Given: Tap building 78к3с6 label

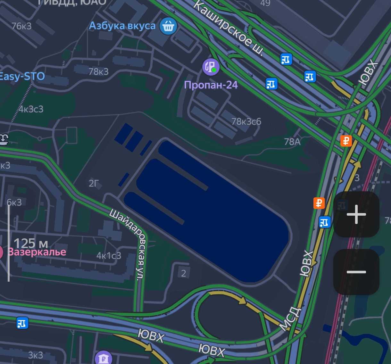Looking at the screenshot, I should [x=246, y=121].
